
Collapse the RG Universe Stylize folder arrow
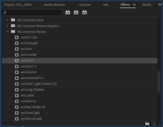(x=8, y=32)
